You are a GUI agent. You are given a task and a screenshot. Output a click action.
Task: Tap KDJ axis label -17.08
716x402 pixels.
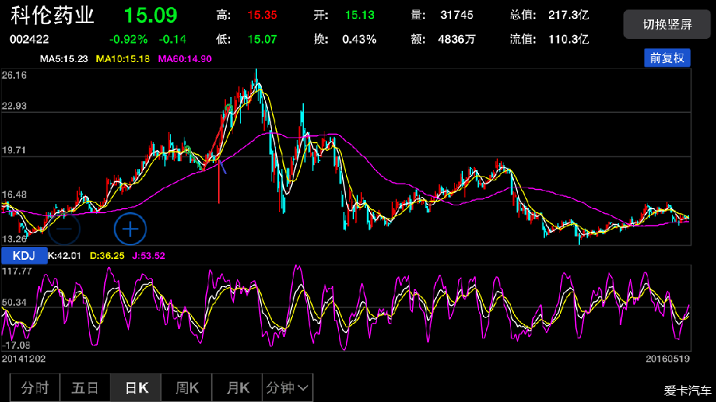pyautogui.click(x=16, y=345)
